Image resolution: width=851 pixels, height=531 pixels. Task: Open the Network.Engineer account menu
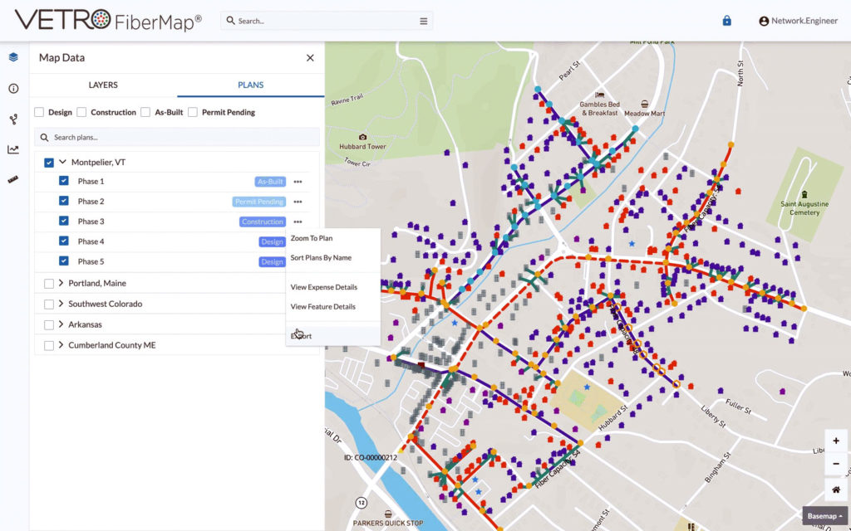799,21
